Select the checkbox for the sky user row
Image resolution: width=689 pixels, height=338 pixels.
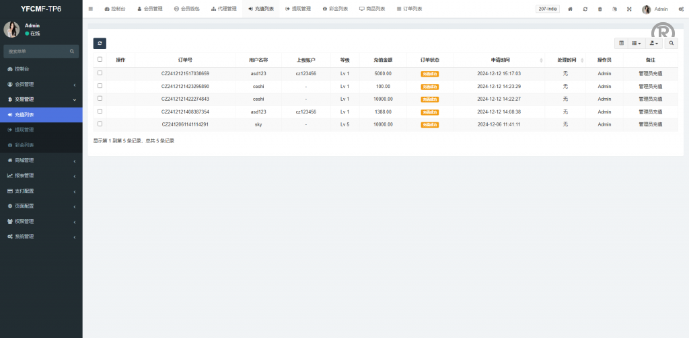(x=100, y=124)
